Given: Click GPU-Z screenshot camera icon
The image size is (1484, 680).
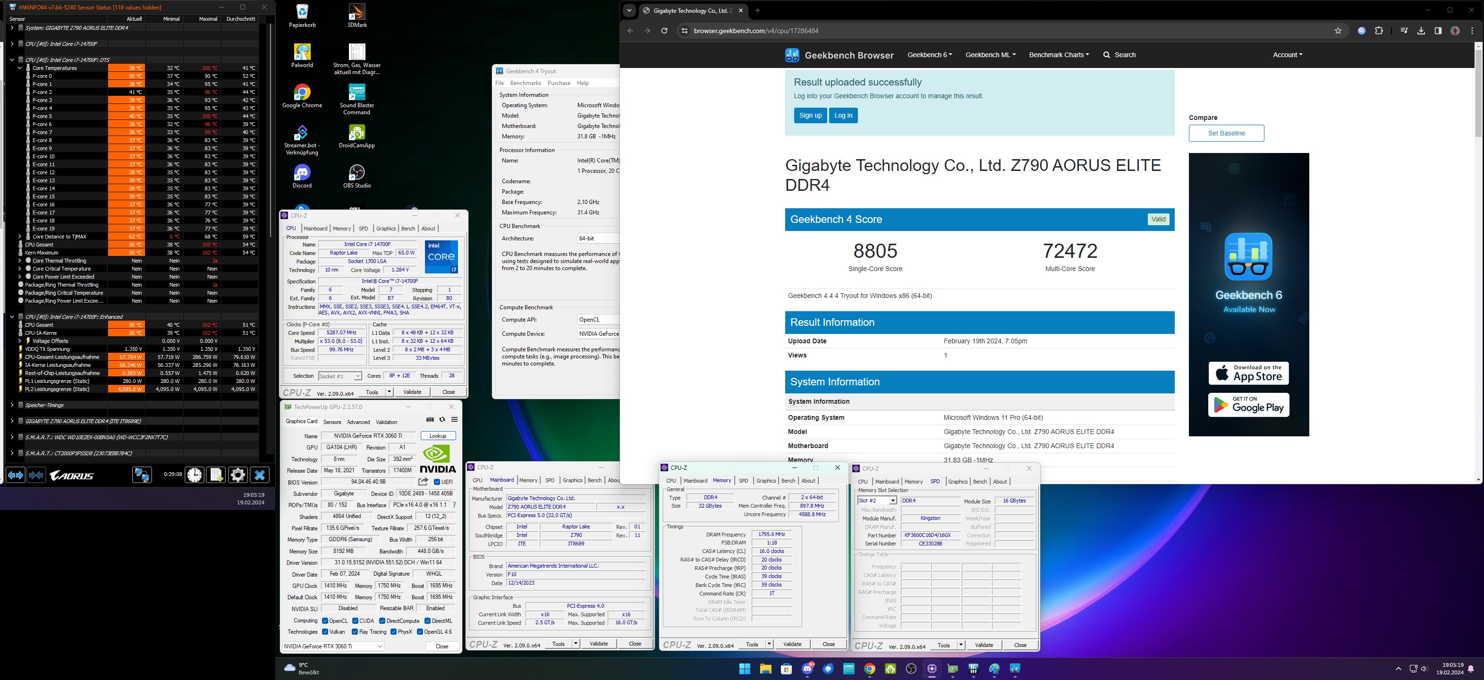Looking at the screenshot, I should [x=430, y=419].
